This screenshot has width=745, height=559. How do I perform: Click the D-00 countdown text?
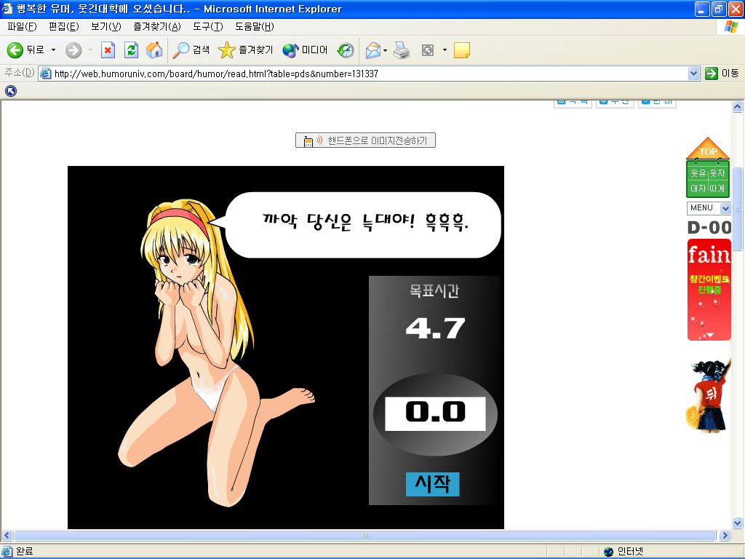tap(709, 228)
